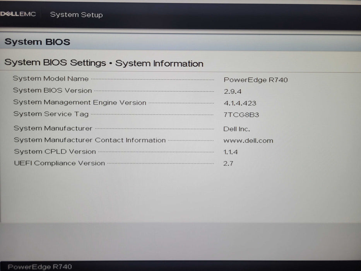361x271 pixels.
Task: Select the System Manufacturer label
Action: point(53,128)
